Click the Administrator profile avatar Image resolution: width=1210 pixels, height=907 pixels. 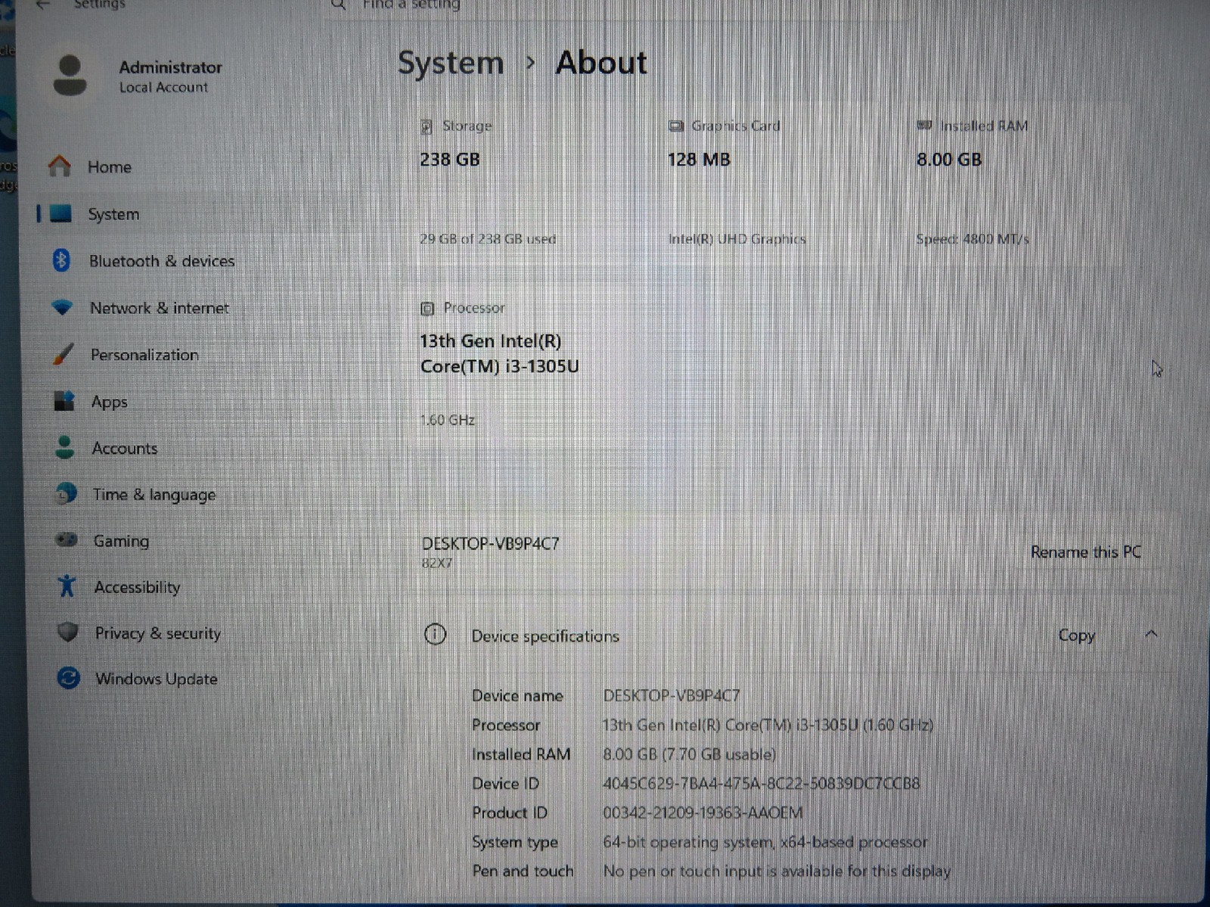click(x=70, y=76)
